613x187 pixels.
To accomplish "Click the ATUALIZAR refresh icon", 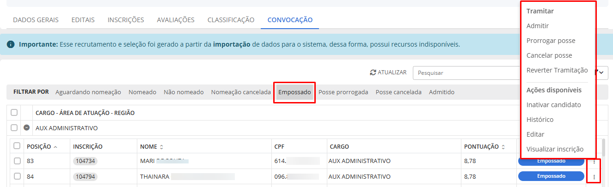I will click(373, 72).
